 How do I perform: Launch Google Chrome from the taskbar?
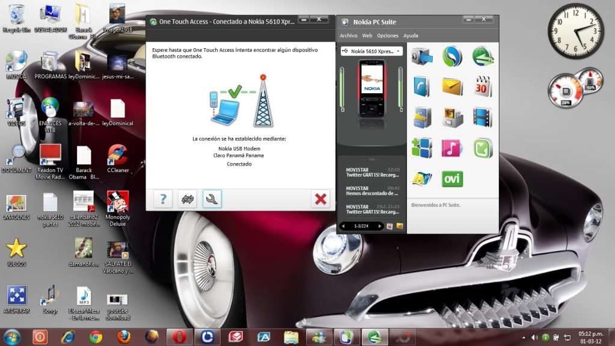[96, 337]
